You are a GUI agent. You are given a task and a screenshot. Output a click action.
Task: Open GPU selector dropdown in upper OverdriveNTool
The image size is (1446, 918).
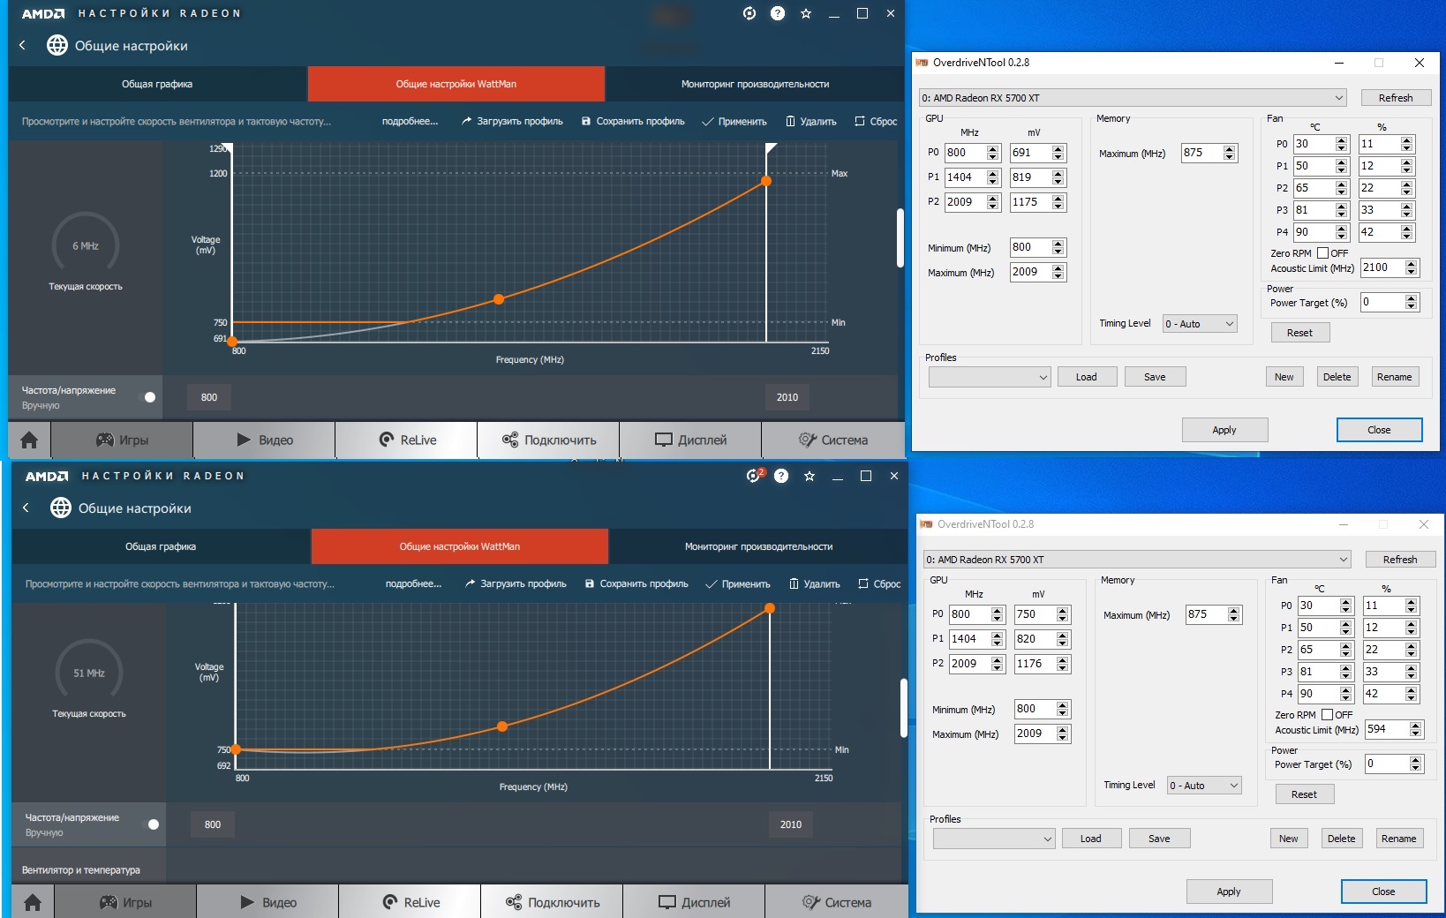coord(1133,98)
